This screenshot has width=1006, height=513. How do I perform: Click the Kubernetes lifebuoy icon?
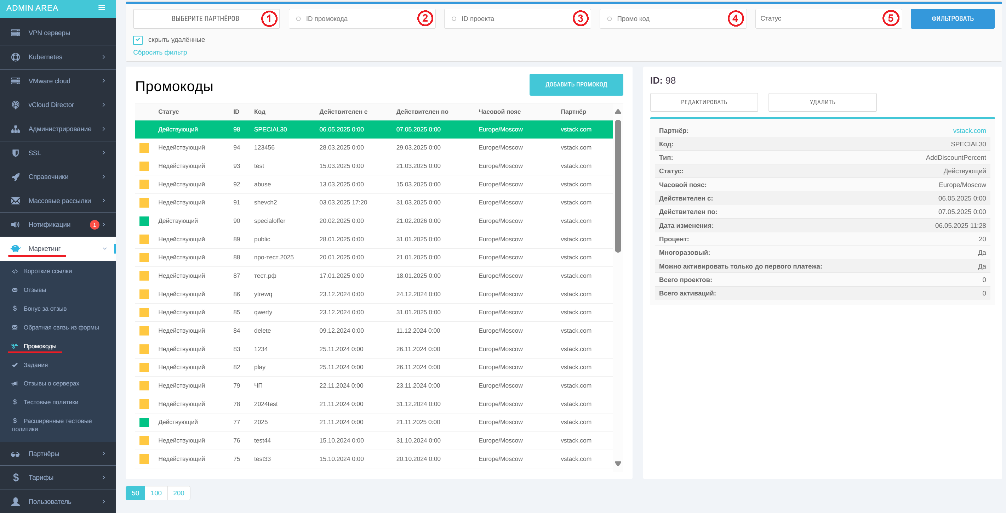tap(16, 57)
